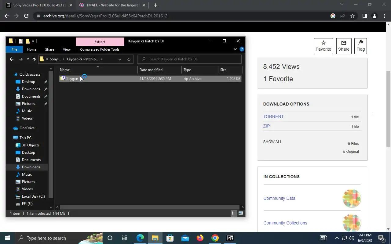Refresh the Explorer folder view

[129, 59]
